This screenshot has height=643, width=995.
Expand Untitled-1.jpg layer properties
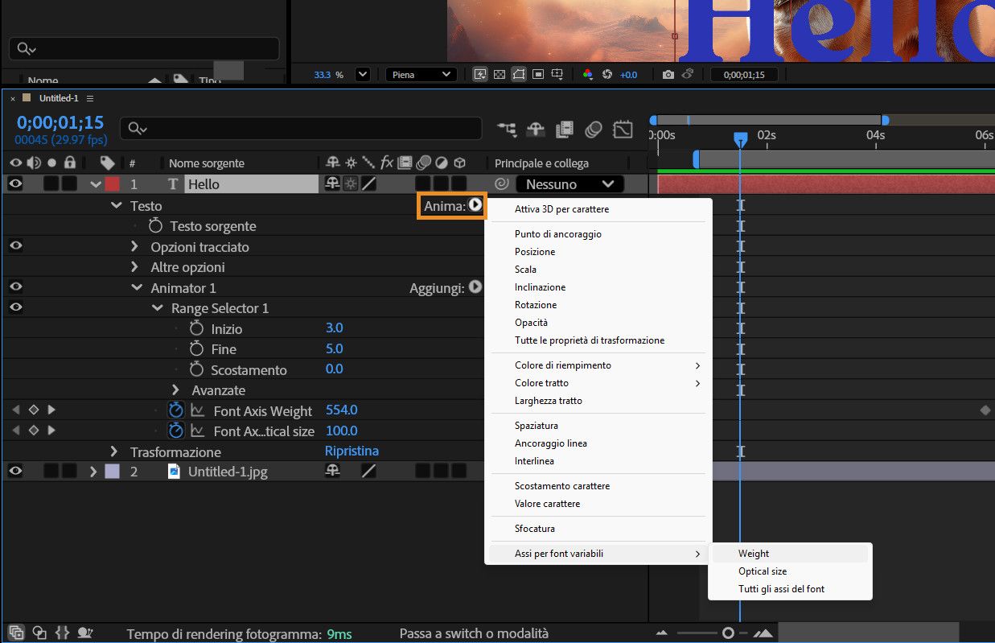93,472
